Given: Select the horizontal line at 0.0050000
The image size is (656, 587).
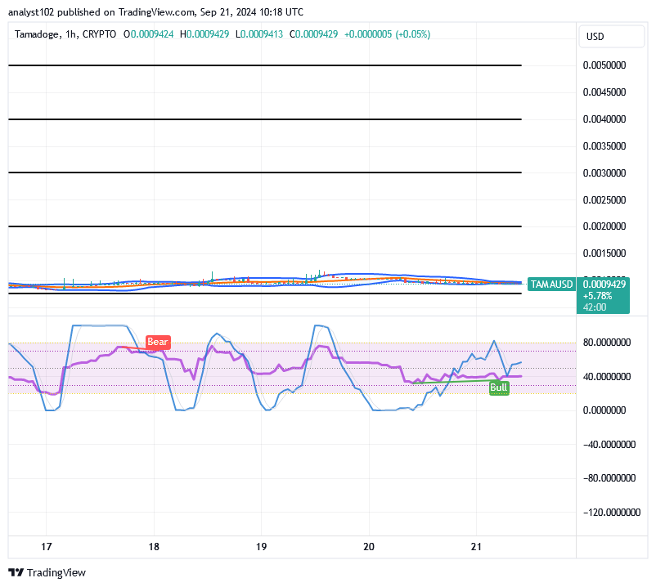Looking at the screenshot, I should [x=264, y=65].
